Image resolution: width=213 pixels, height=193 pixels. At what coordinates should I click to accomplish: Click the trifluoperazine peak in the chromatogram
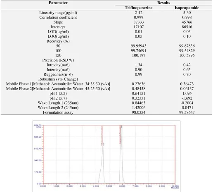pos(103,164)
